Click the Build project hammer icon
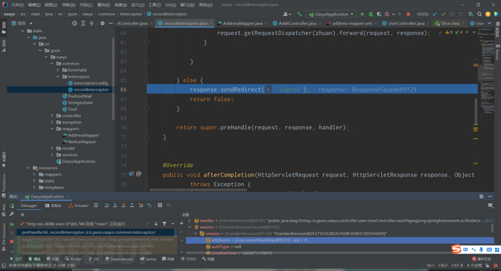This screenshot has width=501, height=271. (299, 14)
